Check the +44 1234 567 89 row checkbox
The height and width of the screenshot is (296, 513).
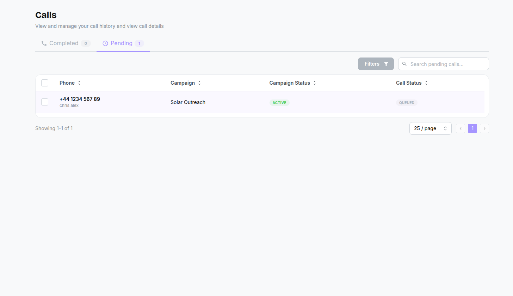pos(45,102)
